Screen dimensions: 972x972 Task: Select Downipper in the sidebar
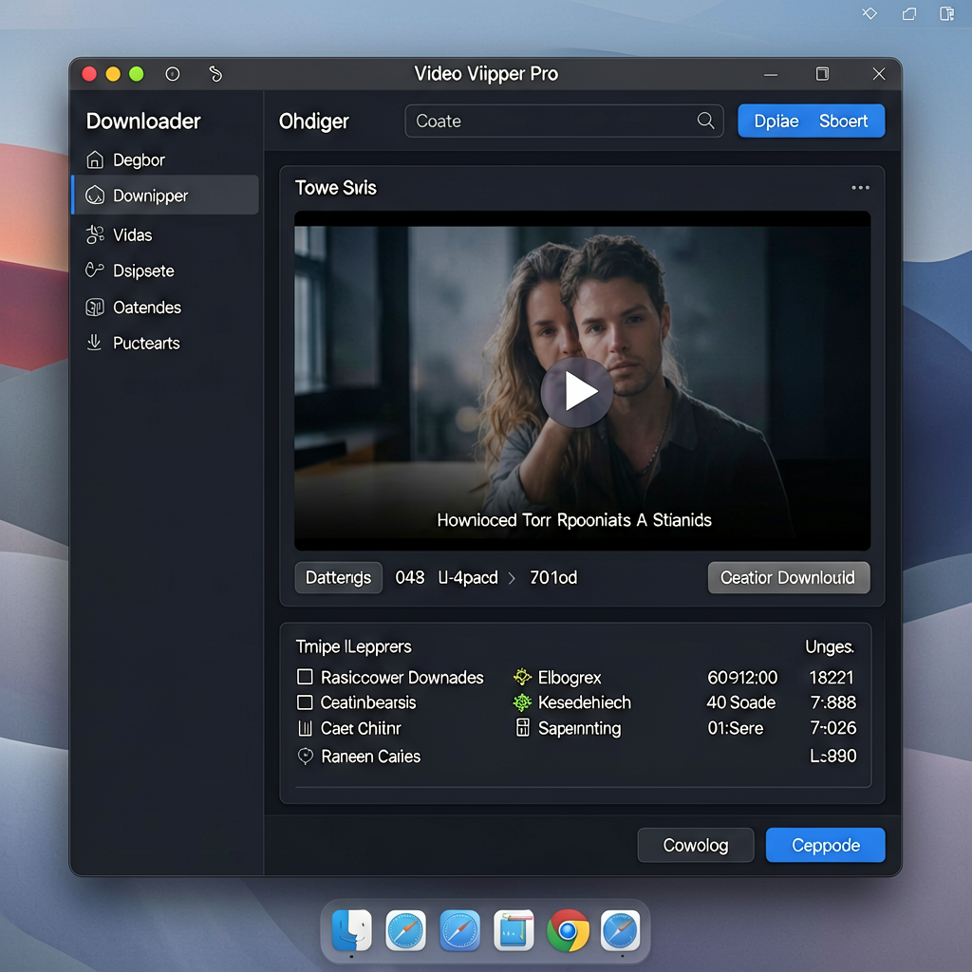click(x=165, y=196)
